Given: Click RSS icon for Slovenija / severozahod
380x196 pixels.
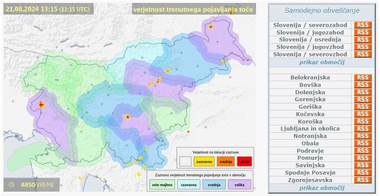Looking at the screenshot, I should coord(362,25).
